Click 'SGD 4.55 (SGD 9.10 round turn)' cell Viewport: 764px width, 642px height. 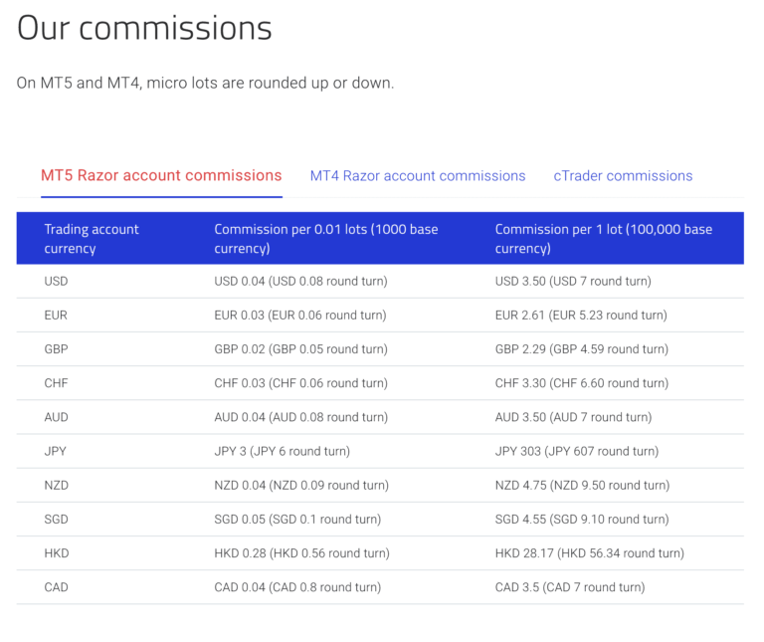point(582,520)
